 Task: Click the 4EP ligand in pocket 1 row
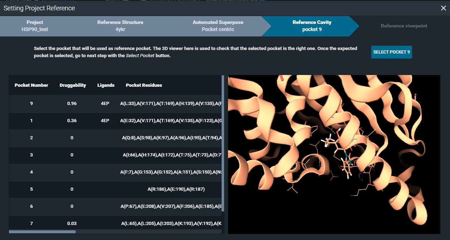[105, 121]
